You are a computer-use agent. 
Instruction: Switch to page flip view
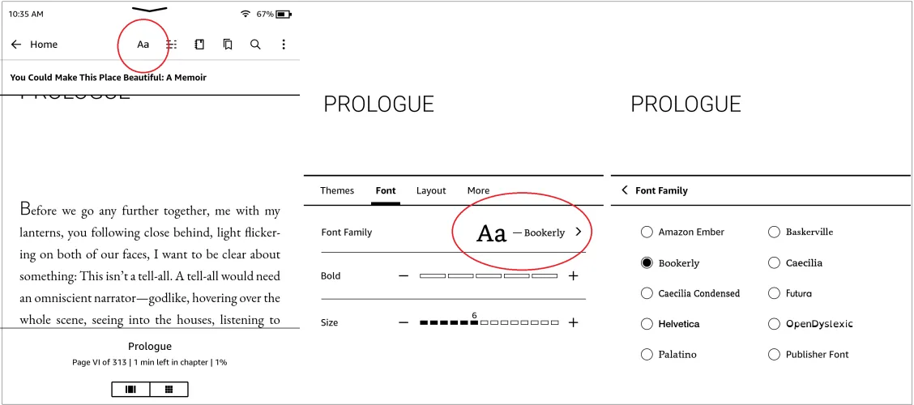pos(131,389)
